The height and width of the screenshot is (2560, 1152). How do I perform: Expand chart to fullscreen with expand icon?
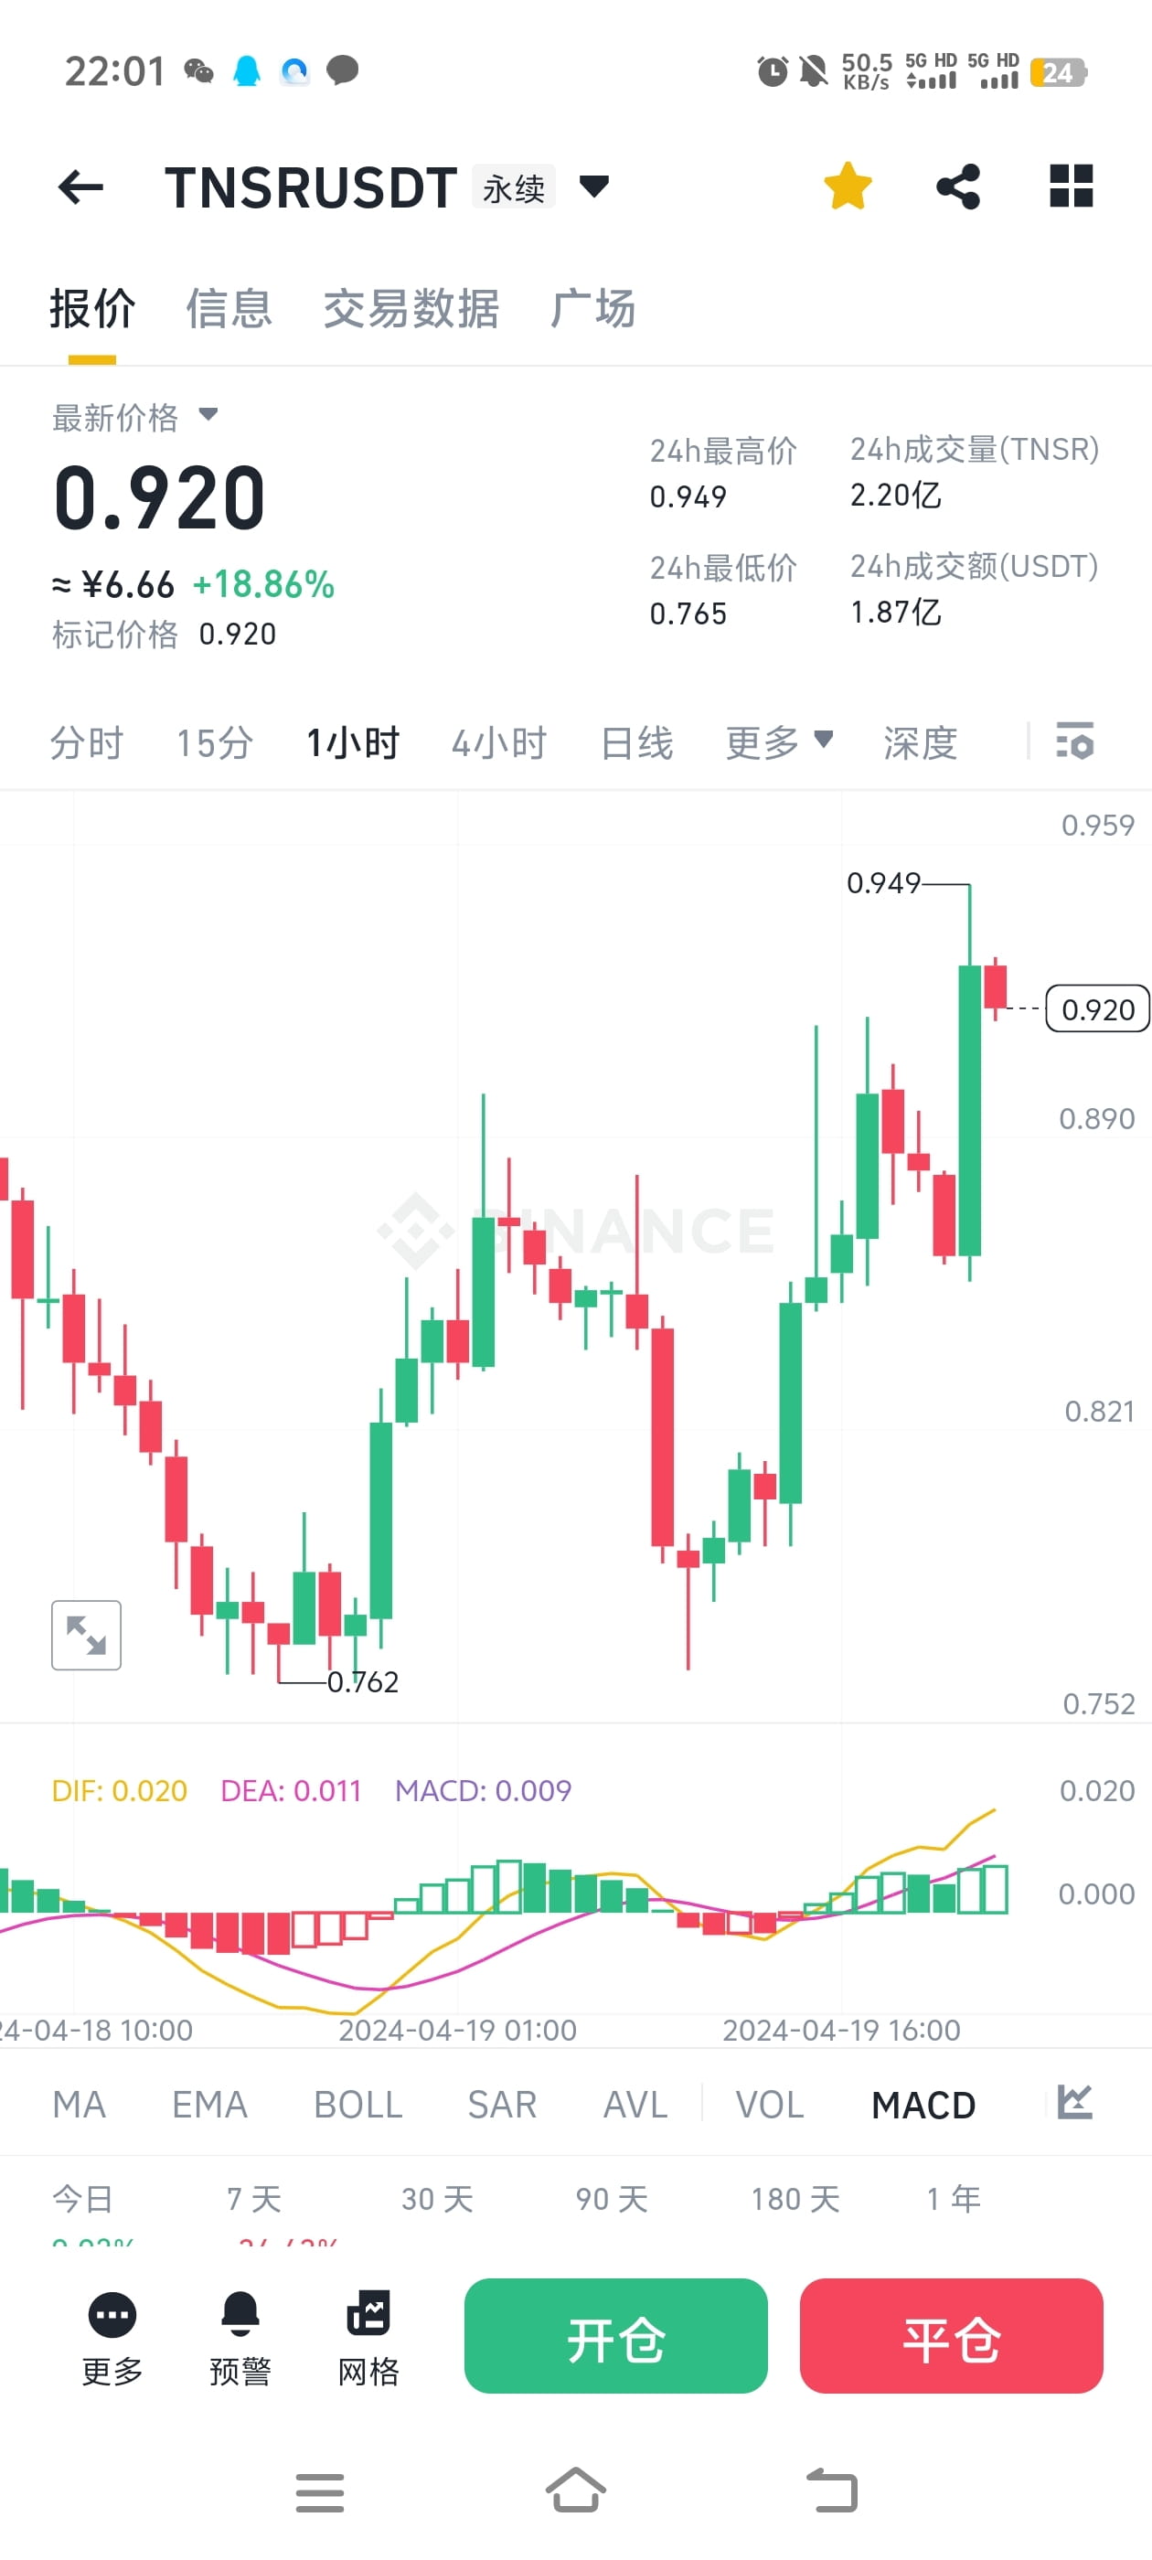click(x=85, y=1635)
